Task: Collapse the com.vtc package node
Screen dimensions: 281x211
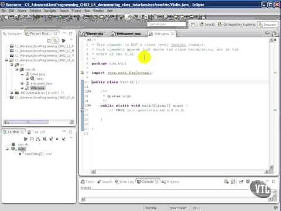Action: (x=17, y=69)
